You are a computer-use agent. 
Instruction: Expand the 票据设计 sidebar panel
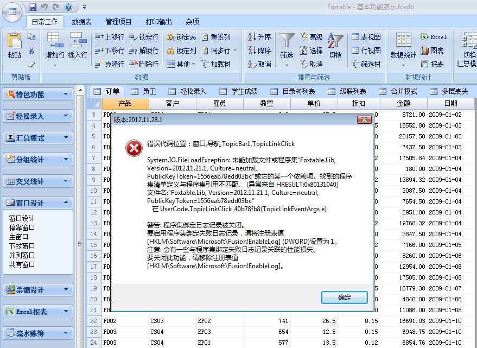[38, 289]
